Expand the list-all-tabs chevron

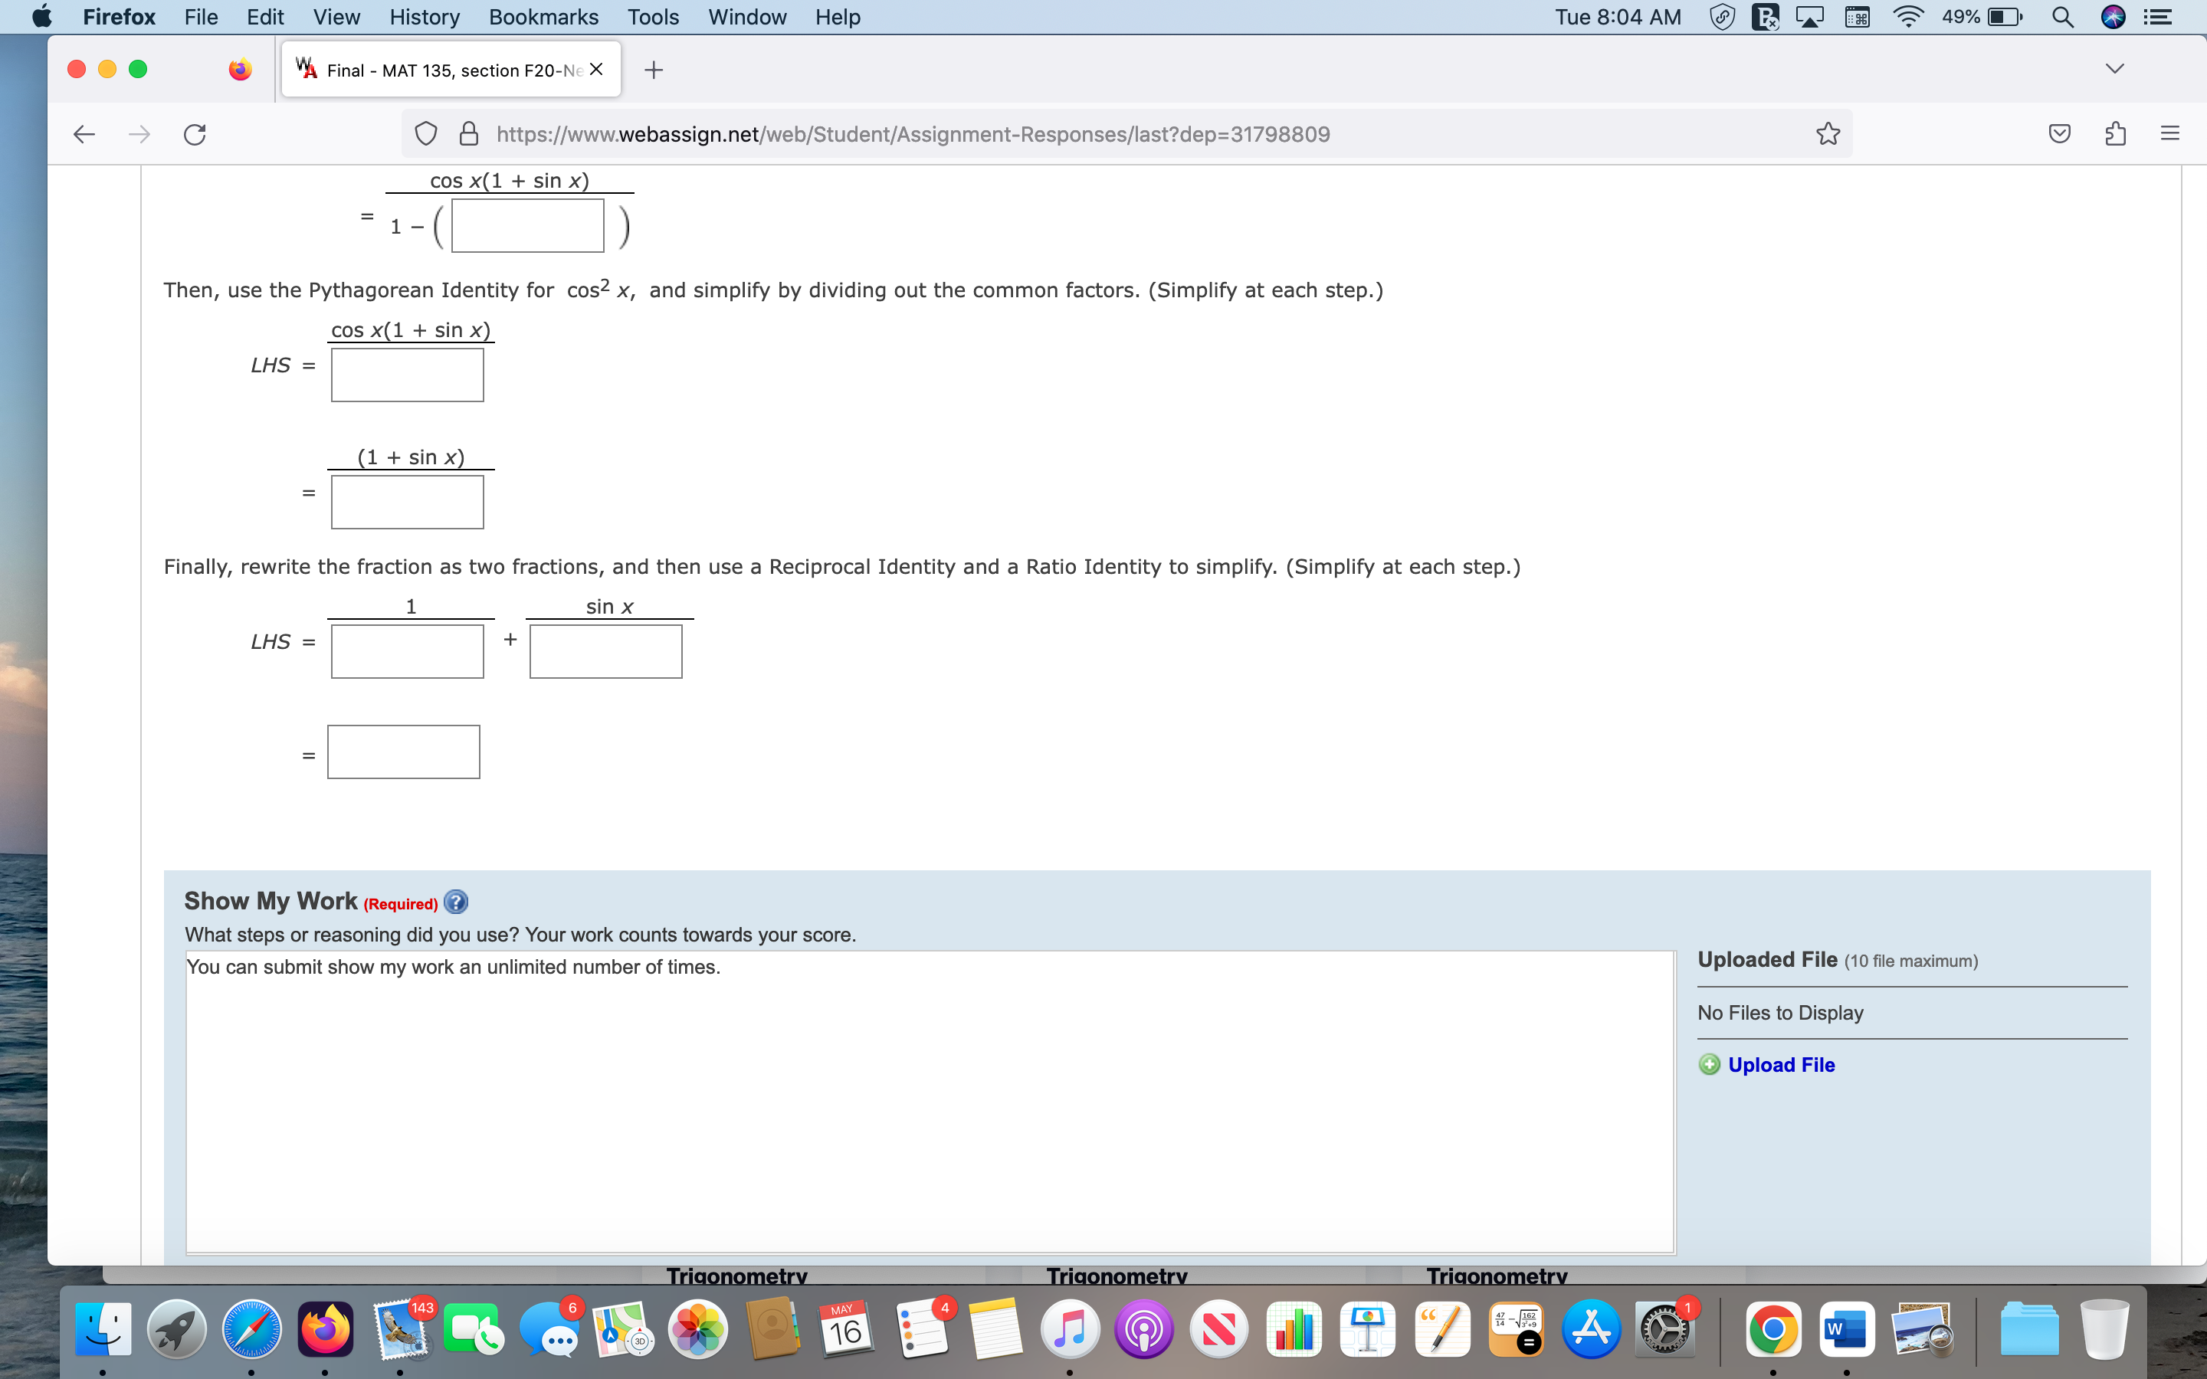pyautogui.click(x=2115, y=67)
